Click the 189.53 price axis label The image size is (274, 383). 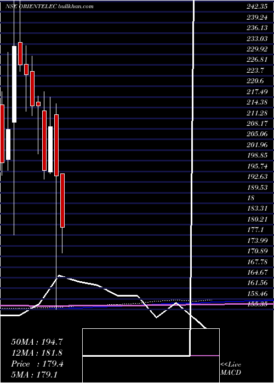256,187
